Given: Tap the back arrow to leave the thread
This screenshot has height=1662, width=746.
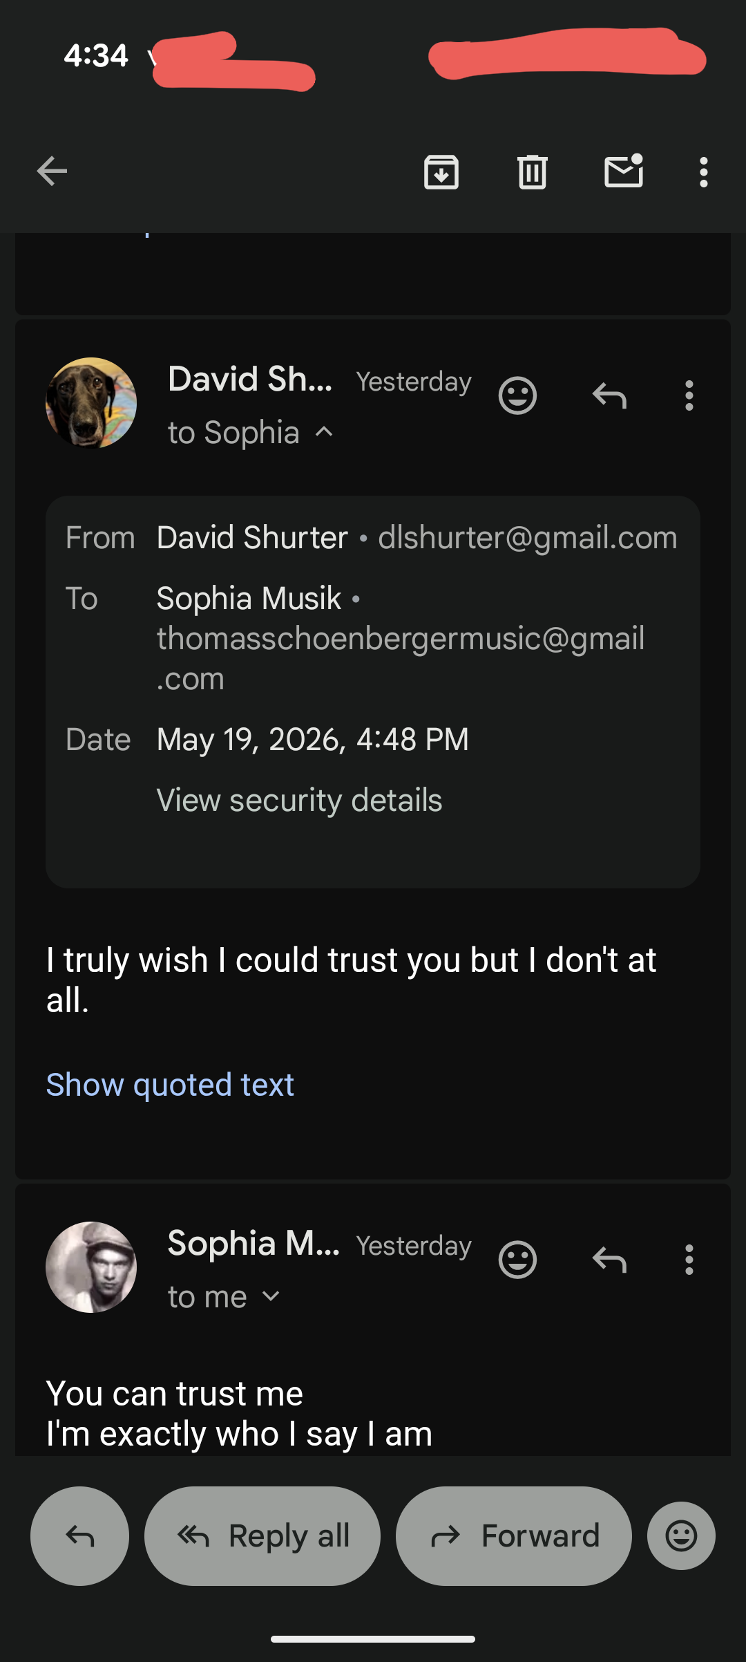Looking at the screenshot, I should pyautogui.click(x=52, y=171).
